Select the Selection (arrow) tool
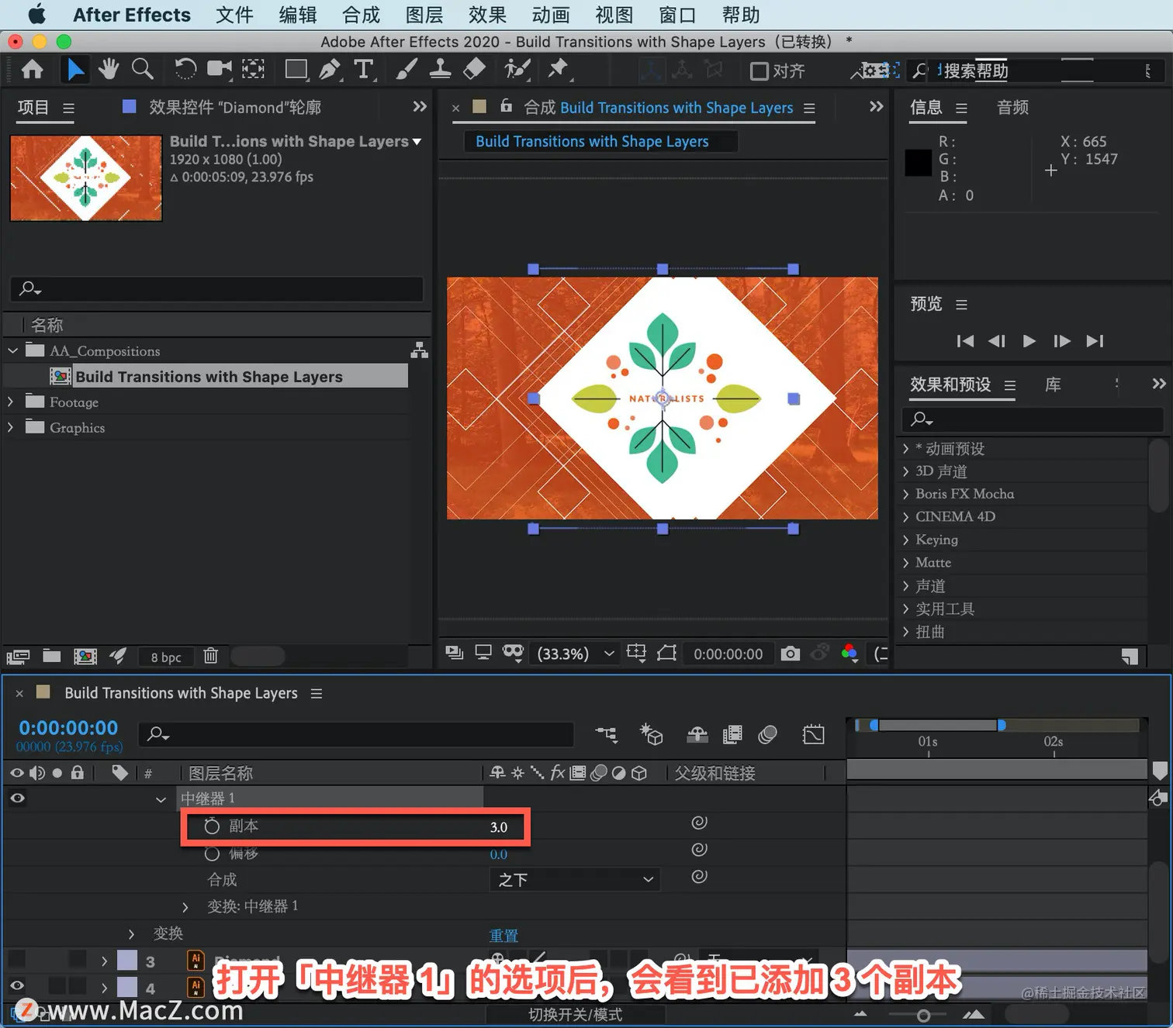Screen dimensions: 1173x1028 click(x=74, y=70)
